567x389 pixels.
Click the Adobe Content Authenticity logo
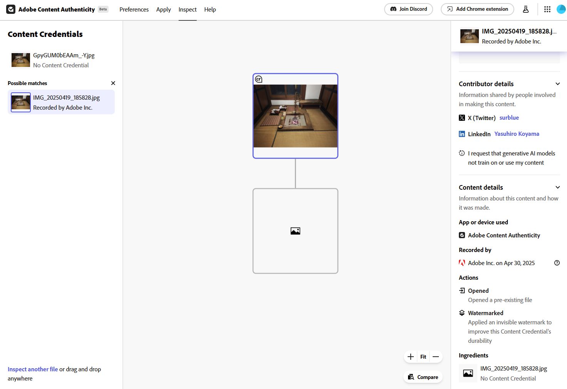(x=11, y=9)
